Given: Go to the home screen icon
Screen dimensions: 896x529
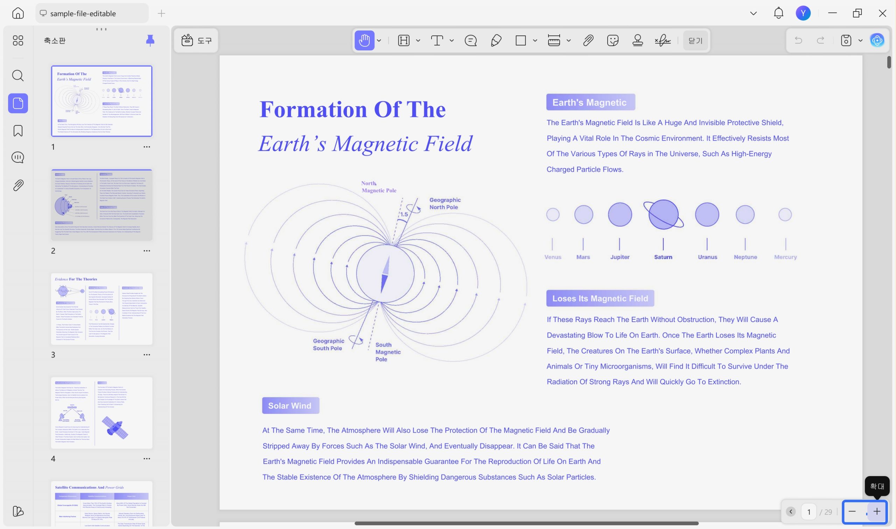Looking at the screenshot, I should (x=18, y=13).
